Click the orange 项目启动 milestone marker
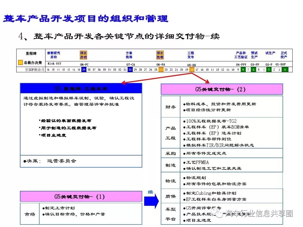Screen dimensions: 303x227 (x=84, y=54)
